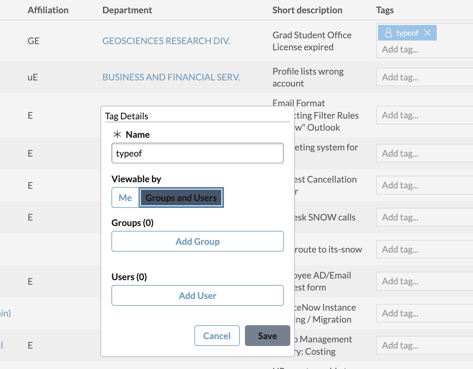Viewport: 473px width, 369px height.
Task: Select "Me" in the Viewable by toggle
Action: click(125, 197)
